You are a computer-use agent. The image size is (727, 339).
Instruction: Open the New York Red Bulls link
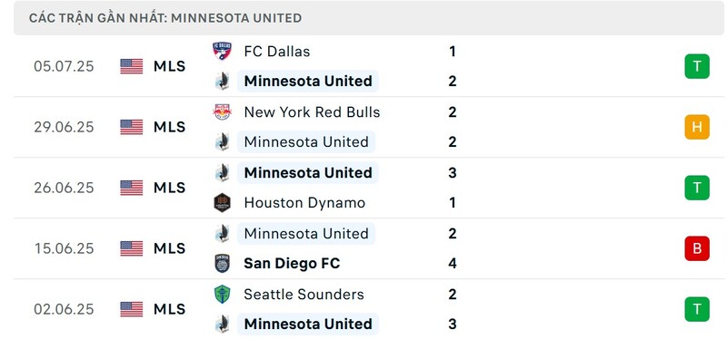[x=312, y=111]
